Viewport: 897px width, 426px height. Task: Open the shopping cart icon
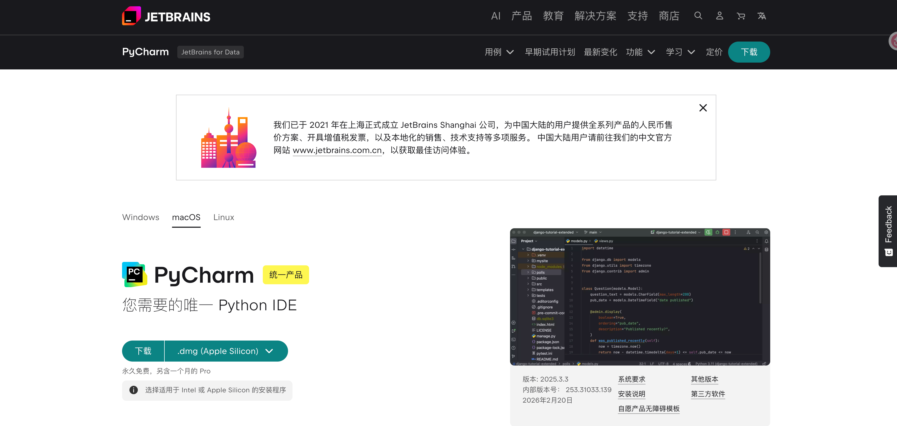pyautogui.click(x=741, y=16)
